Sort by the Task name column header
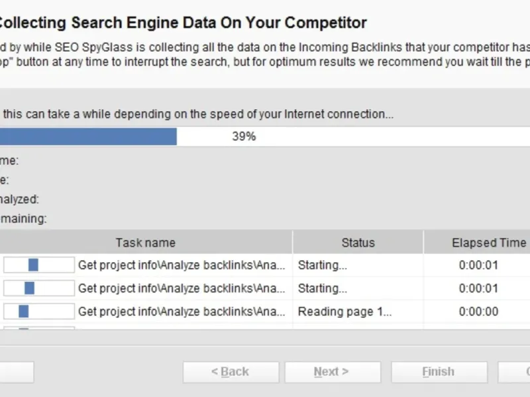The image size is (530, 397). 145,243
